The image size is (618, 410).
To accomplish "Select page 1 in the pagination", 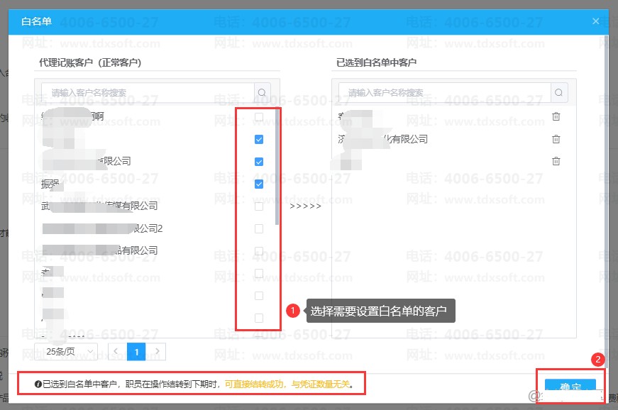I will (137, 350).
